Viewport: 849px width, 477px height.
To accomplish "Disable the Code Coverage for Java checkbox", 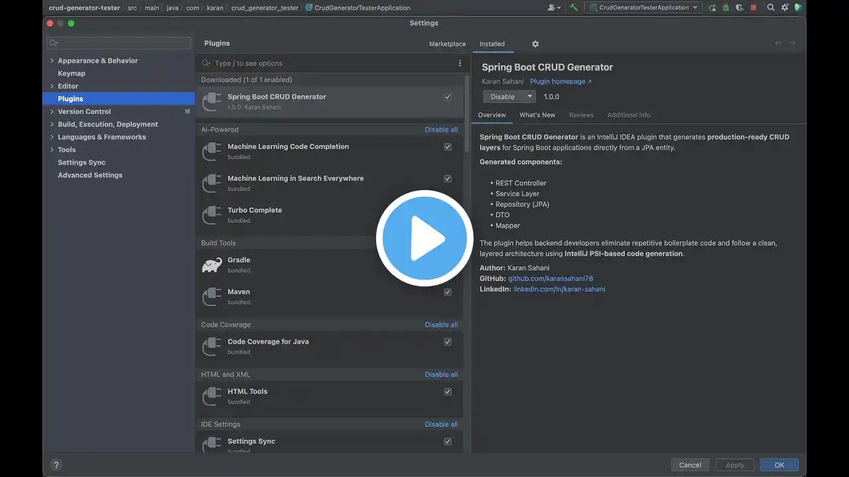I will pos(448,342).
